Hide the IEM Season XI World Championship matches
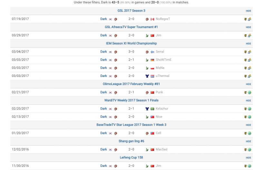Image resolution: width=258 pixels, height=170 pixels. pos(248,43)
